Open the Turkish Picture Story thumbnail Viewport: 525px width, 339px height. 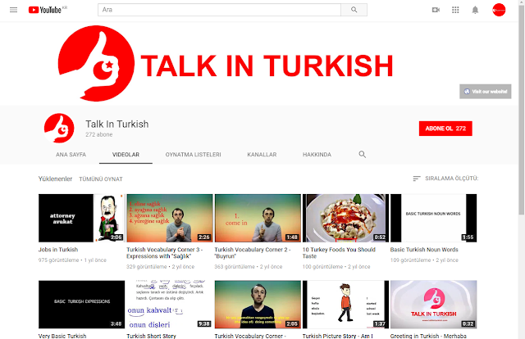345,305
